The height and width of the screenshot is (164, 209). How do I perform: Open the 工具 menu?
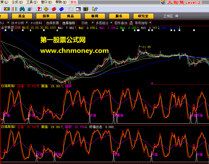click(32, 2)
